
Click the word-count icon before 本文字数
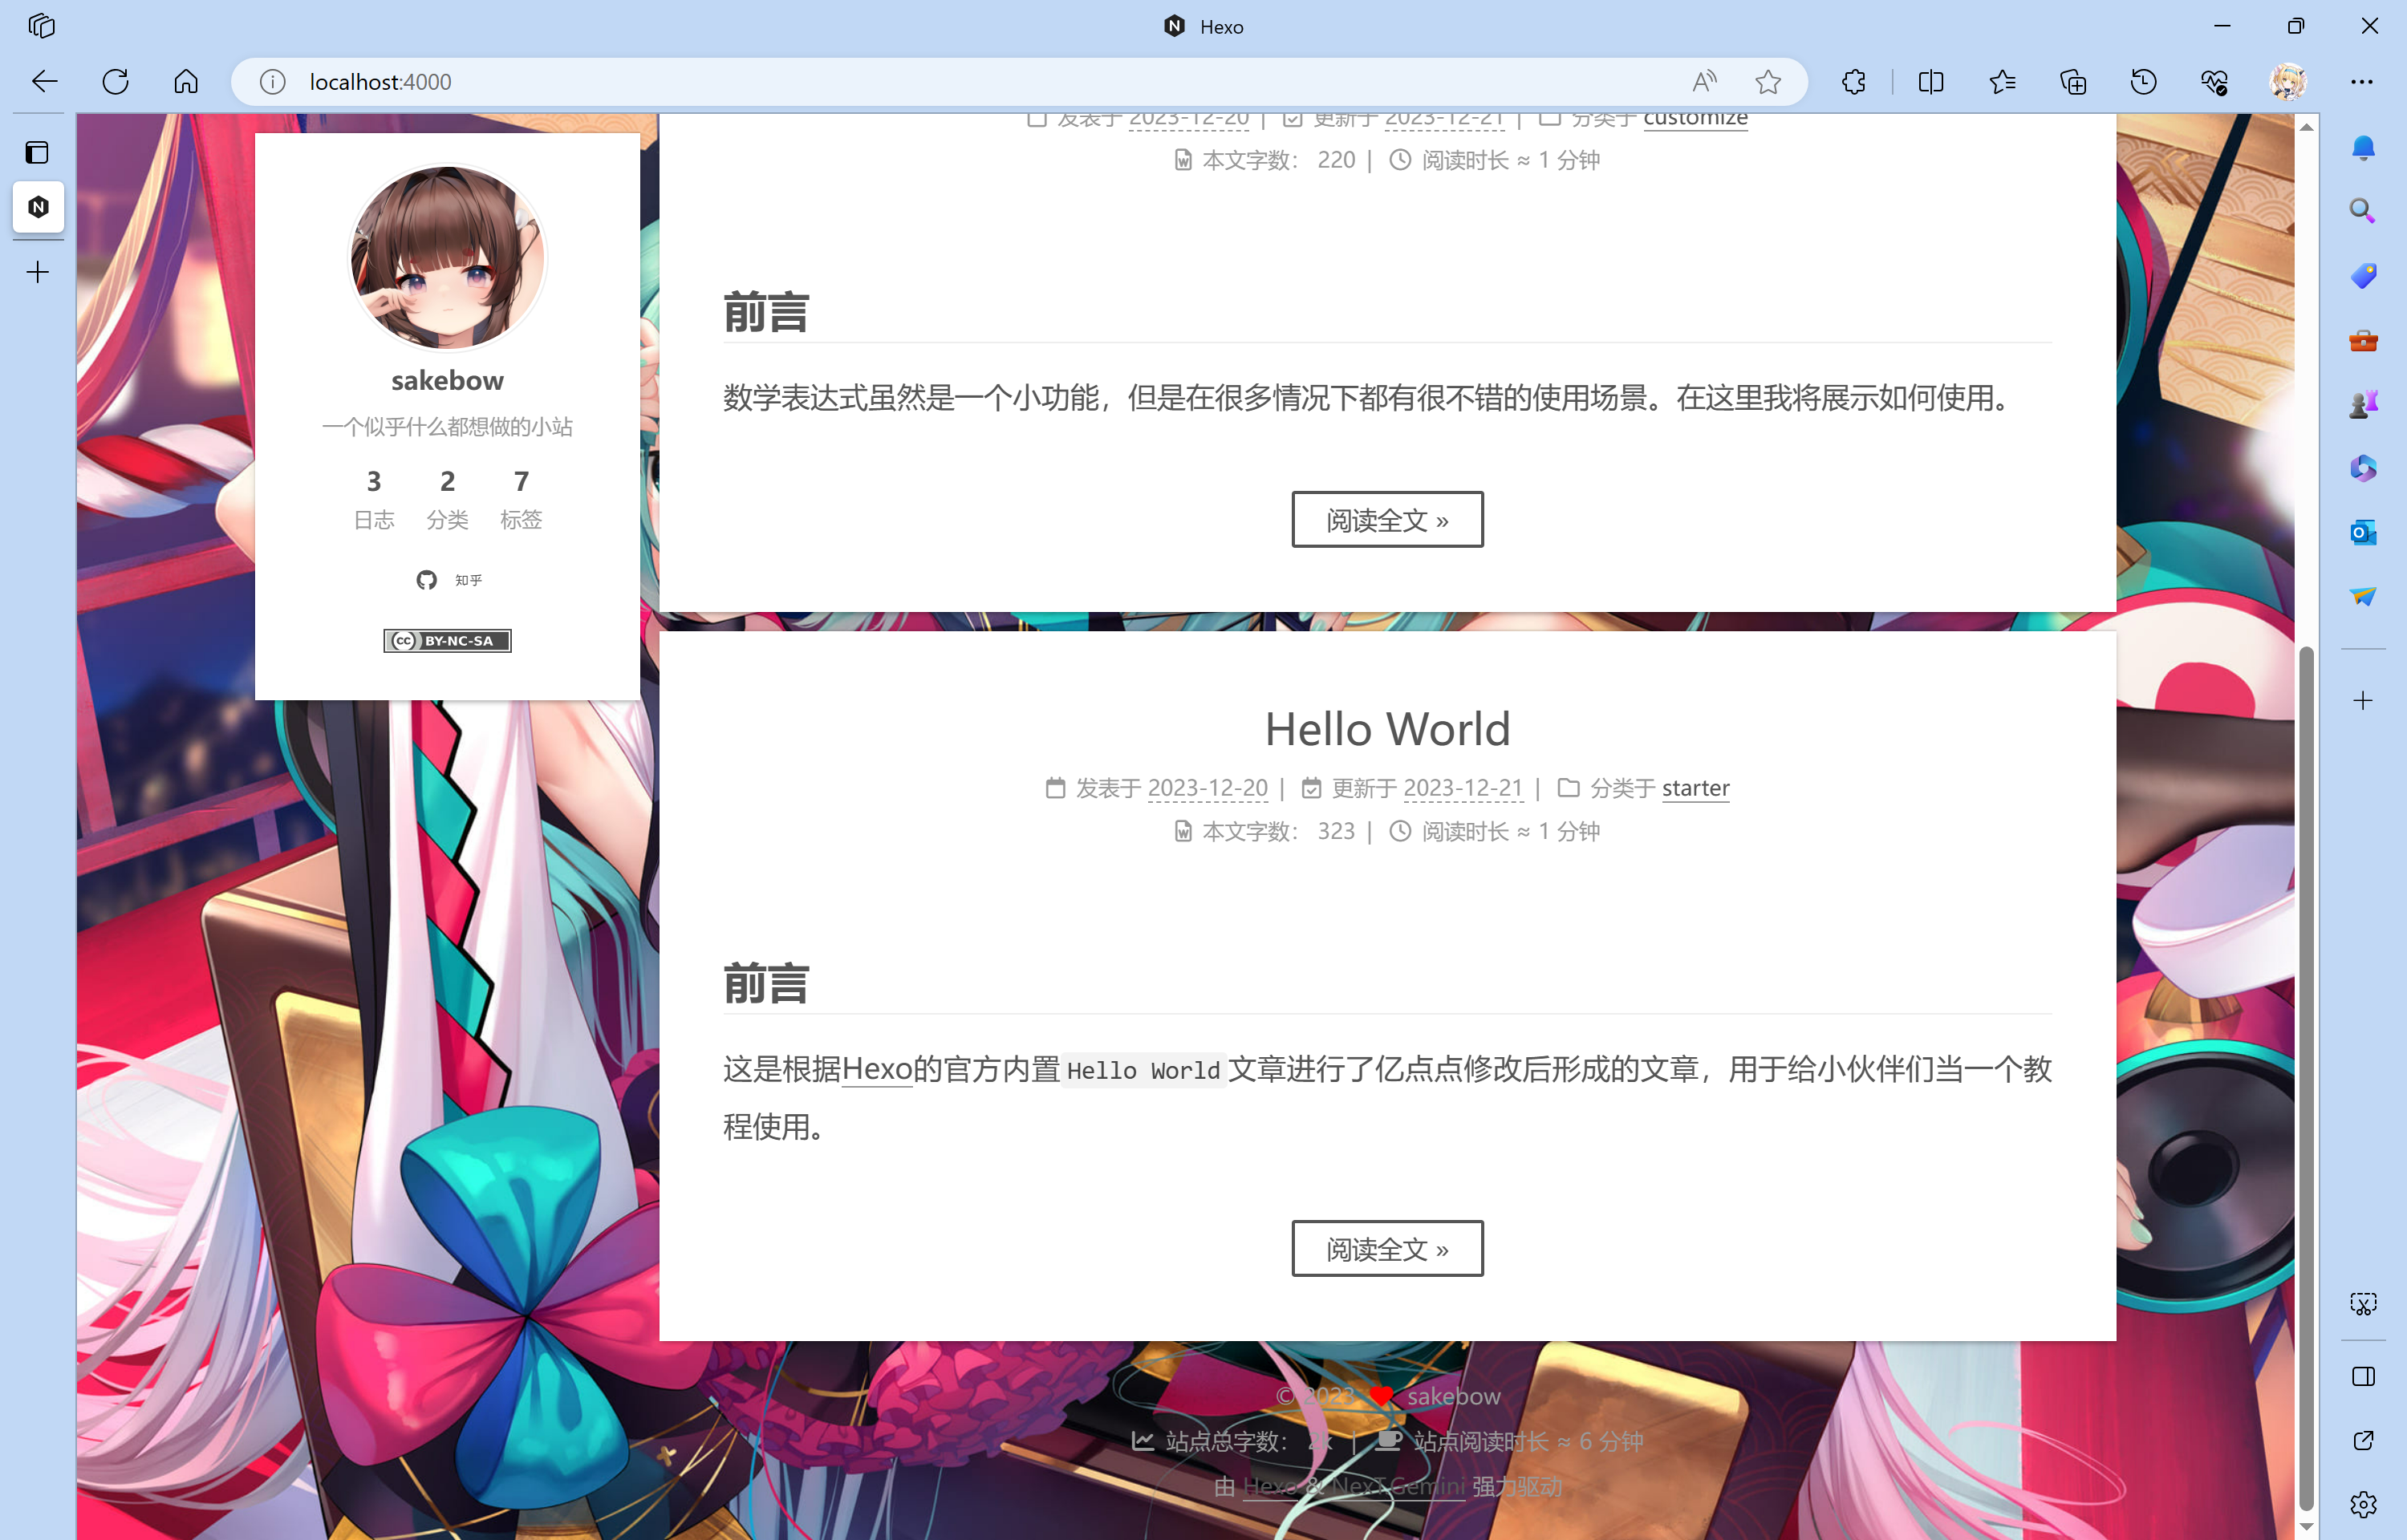click(1183, 831)
